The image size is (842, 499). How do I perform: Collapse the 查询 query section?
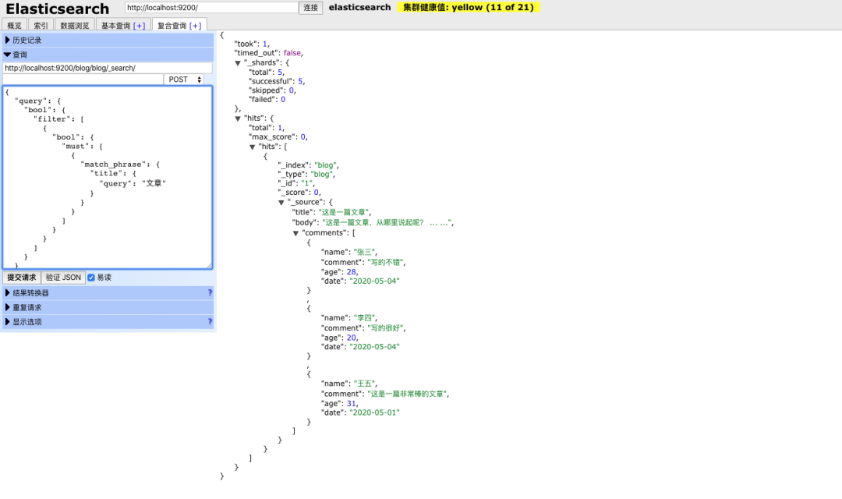[x=108, y=55]
